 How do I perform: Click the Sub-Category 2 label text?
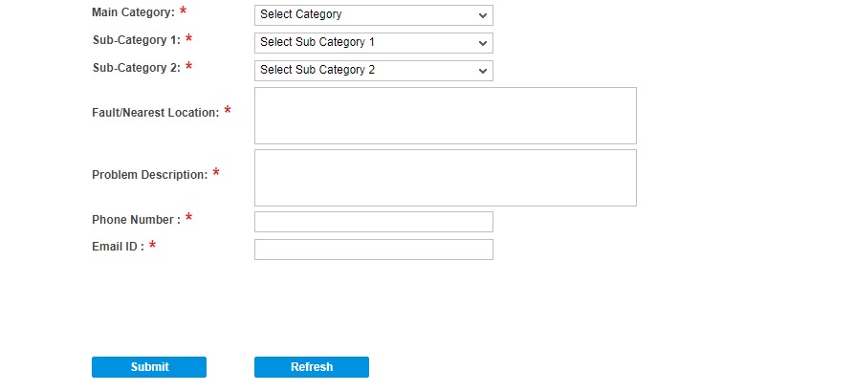136,68
